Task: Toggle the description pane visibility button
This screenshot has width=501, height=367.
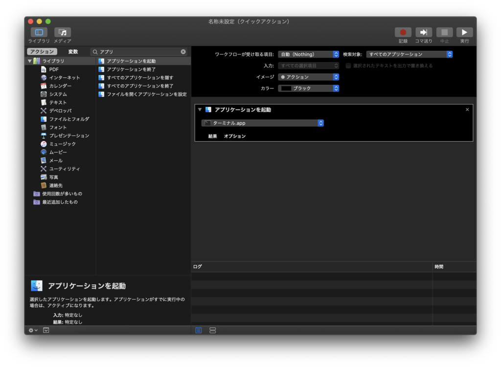Action: (x=46, y=330)
